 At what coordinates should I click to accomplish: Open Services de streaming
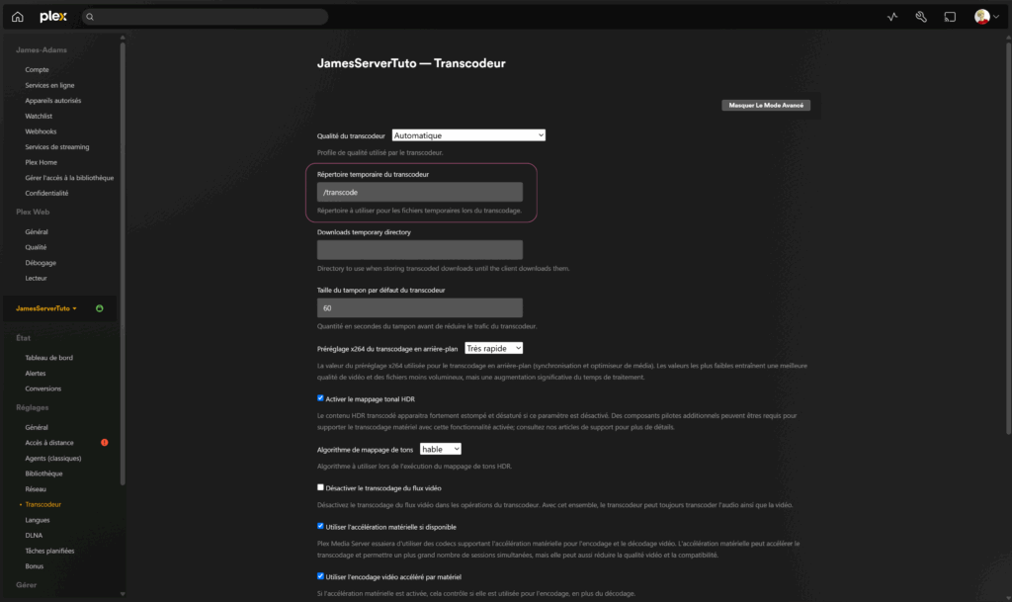(56, 147)
